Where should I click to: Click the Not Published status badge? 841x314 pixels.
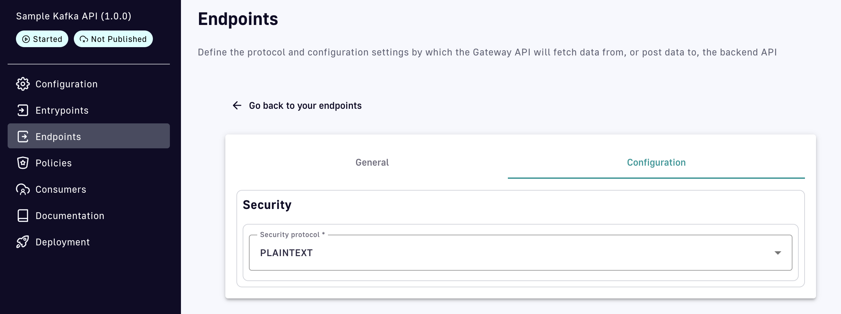coord(113,39)
